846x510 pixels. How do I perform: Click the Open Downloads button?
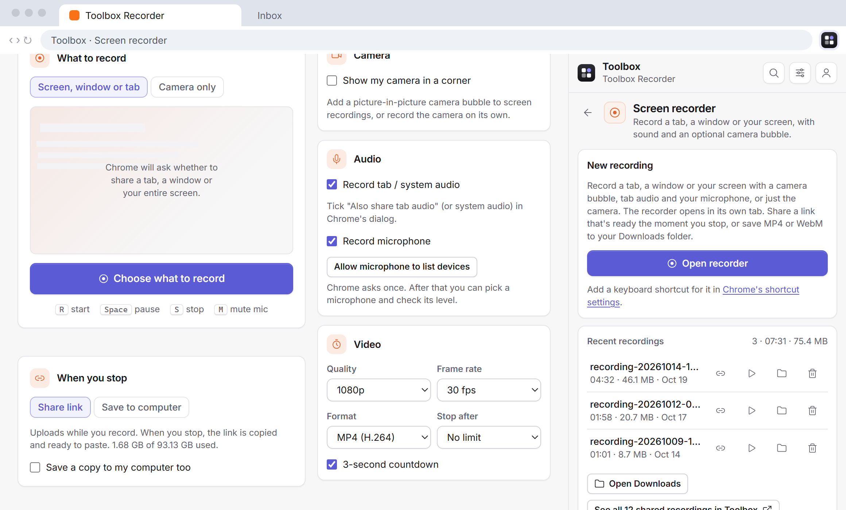[x=637, y=484]
